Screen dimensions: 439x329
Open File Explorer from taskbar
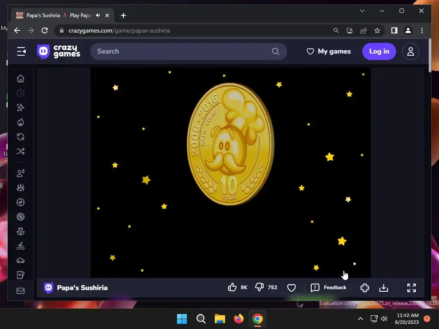[220, 319]
